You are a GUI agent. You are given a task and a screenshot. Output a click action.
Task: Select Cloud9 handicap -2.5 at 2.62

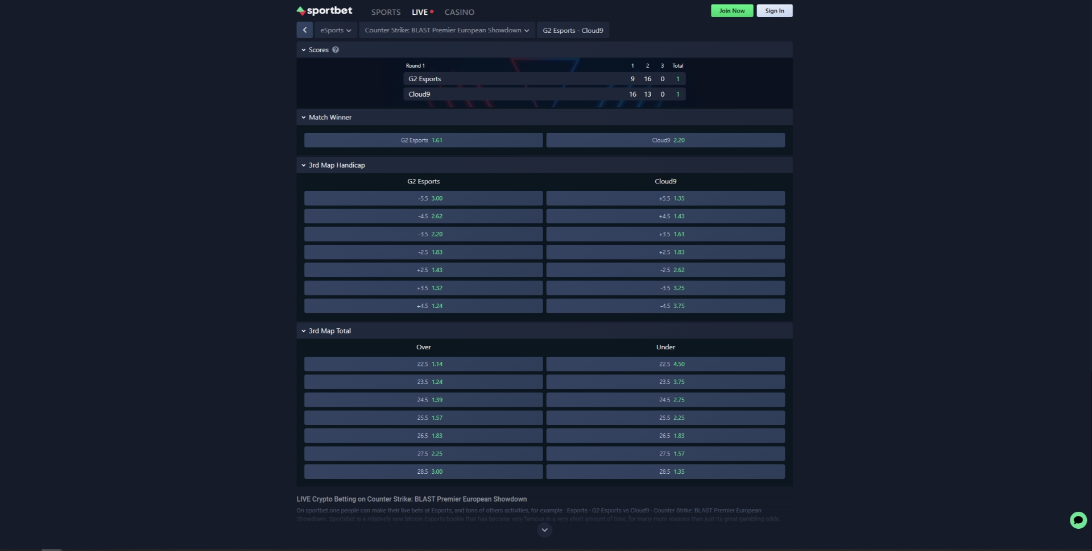click(665, 270)
